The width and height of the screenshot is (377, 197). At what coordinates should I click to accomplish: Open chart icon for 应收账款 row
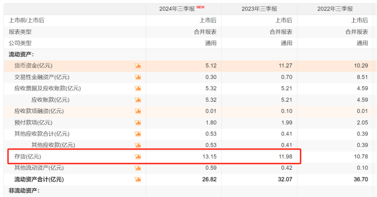(x=138, y=100)
